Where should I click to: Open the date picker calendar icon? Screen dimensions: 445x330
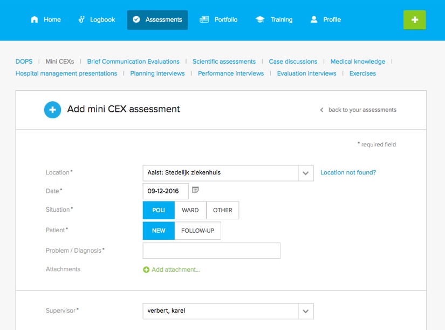point(195,190)
